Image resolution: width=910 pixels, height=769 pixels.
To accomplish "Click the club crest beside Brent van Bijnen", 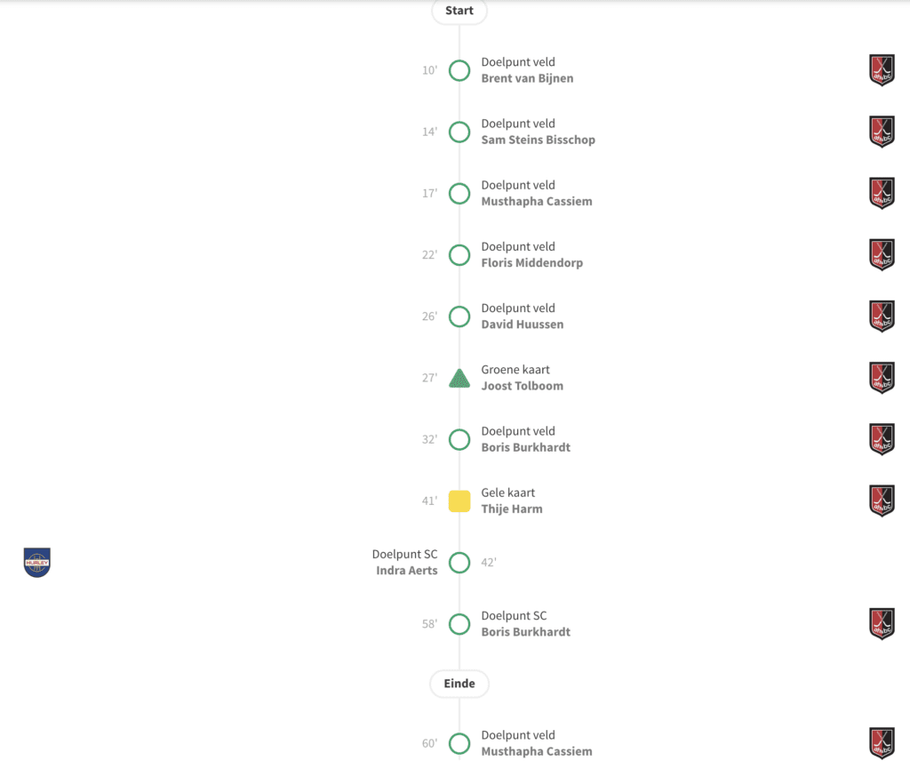I will pyautogui.click(x=881, y=70).
